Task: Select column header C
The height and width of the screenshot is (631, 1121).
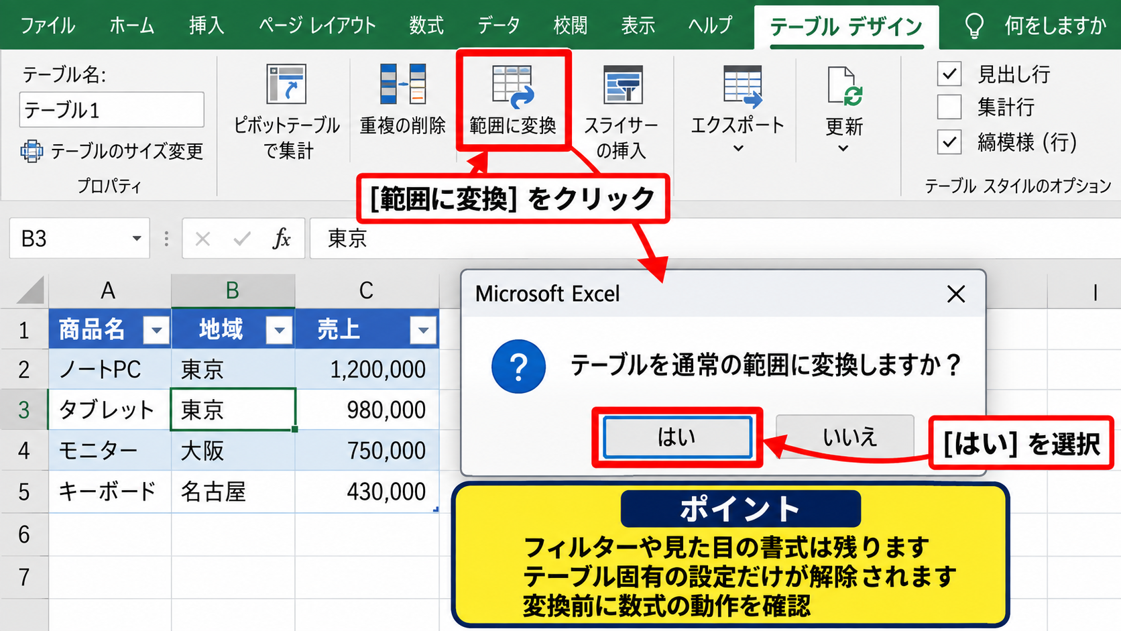Action: click(x=367, y=290)
